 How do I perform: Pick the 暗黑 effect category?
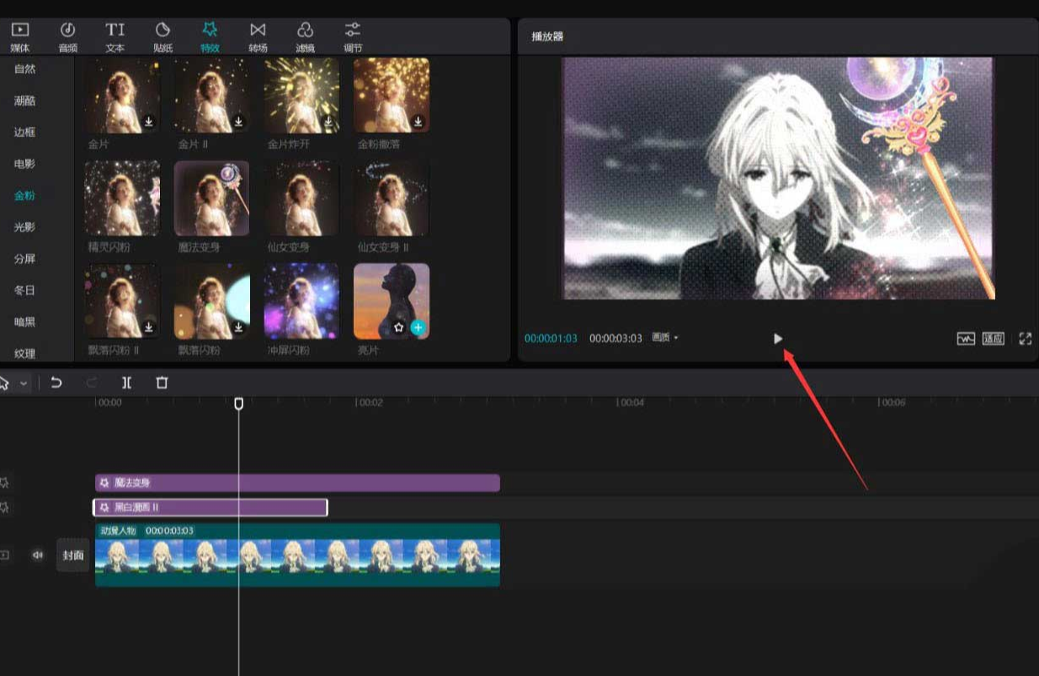(25, 322)
